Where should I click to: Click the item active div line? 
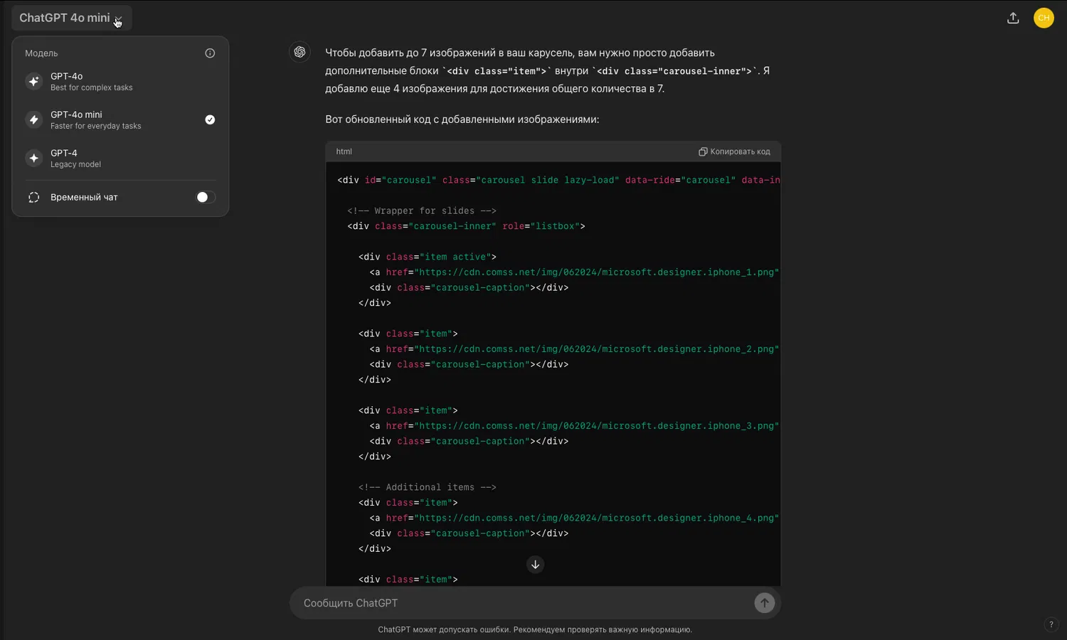pyautogui.click(x=428, y=257)
